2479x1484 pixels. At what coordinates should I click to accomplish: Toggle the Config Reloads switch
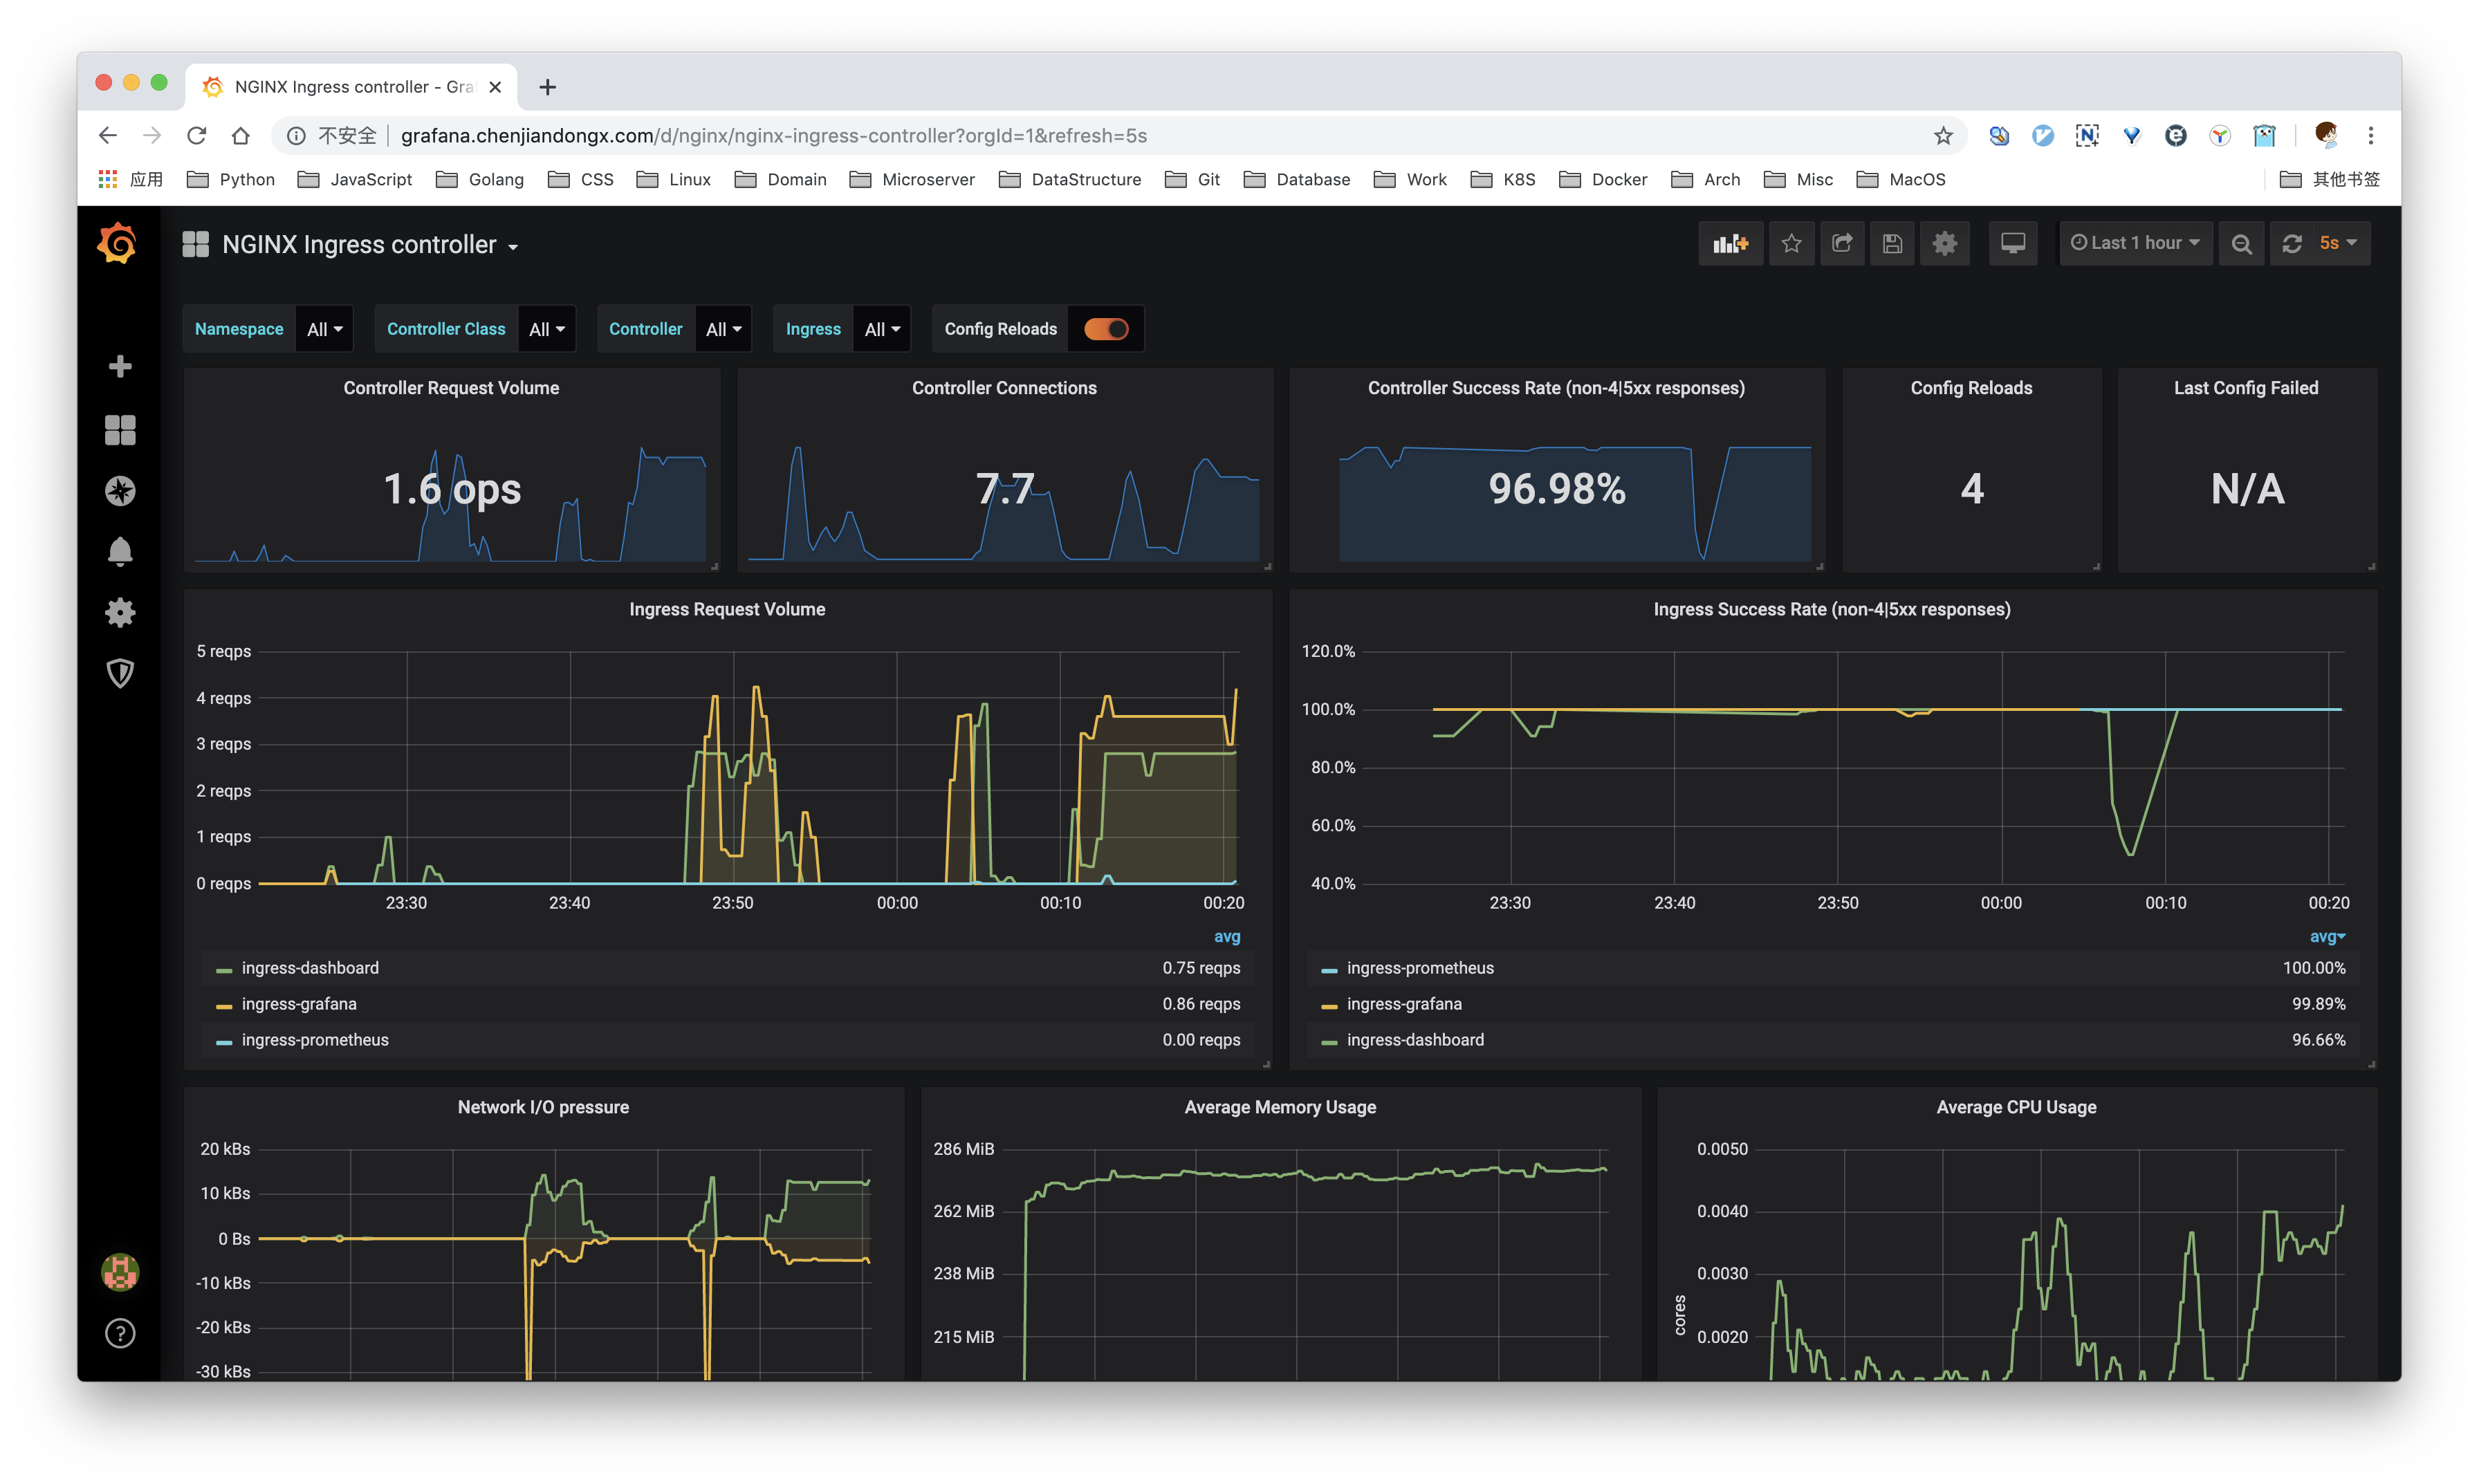point(1106,328)
